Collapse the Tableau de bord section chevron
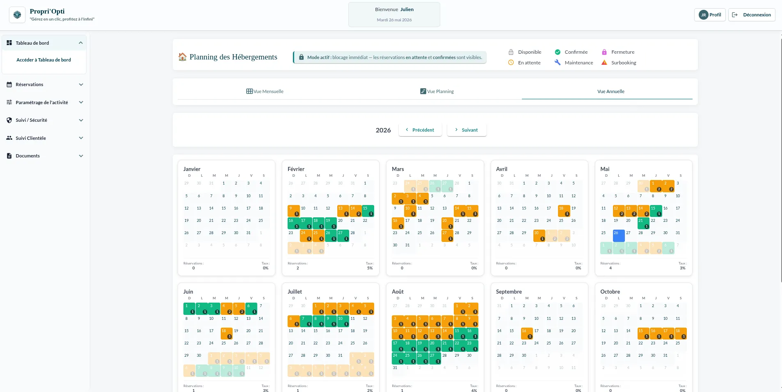 [x=81, y=43]
